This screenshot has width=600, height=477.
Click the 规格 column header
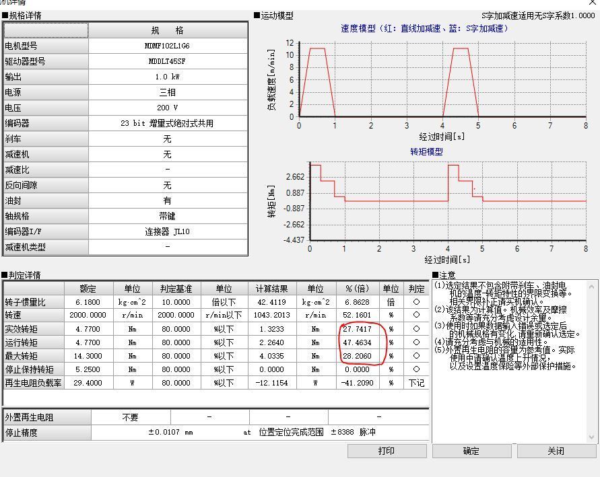click(x=168, y=31)
